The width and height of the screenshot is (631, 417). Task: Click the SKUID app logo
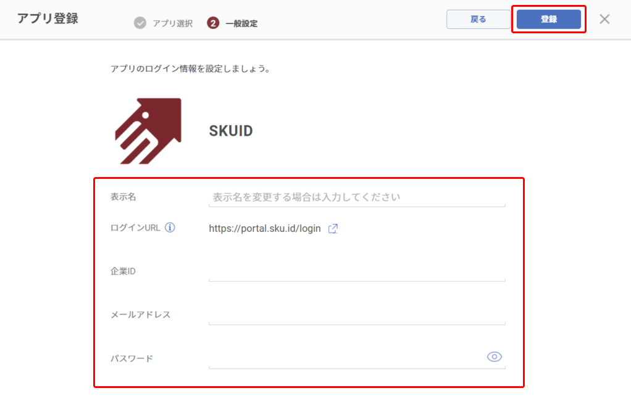[148, 131]
